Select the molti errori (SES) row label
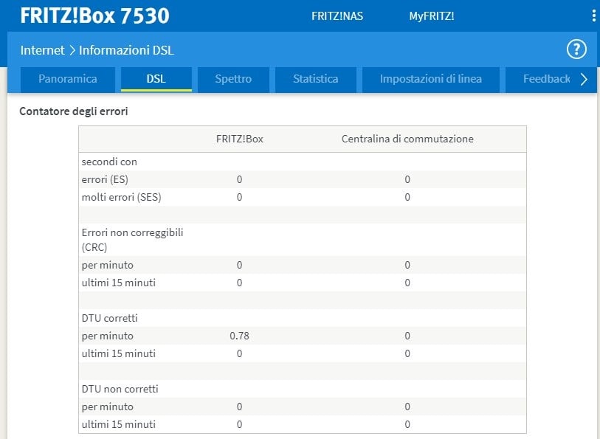The image size is (600, 439). point(121,197)
